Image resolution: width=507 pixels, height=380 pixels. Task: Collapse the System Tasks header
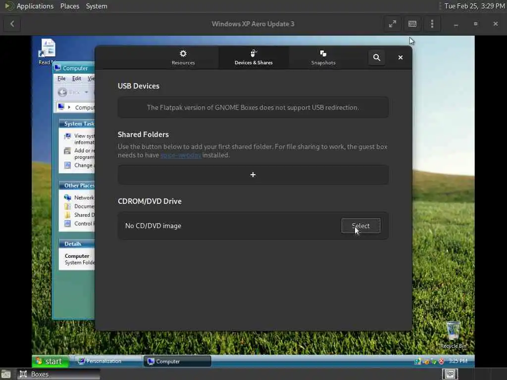[77, 124]
